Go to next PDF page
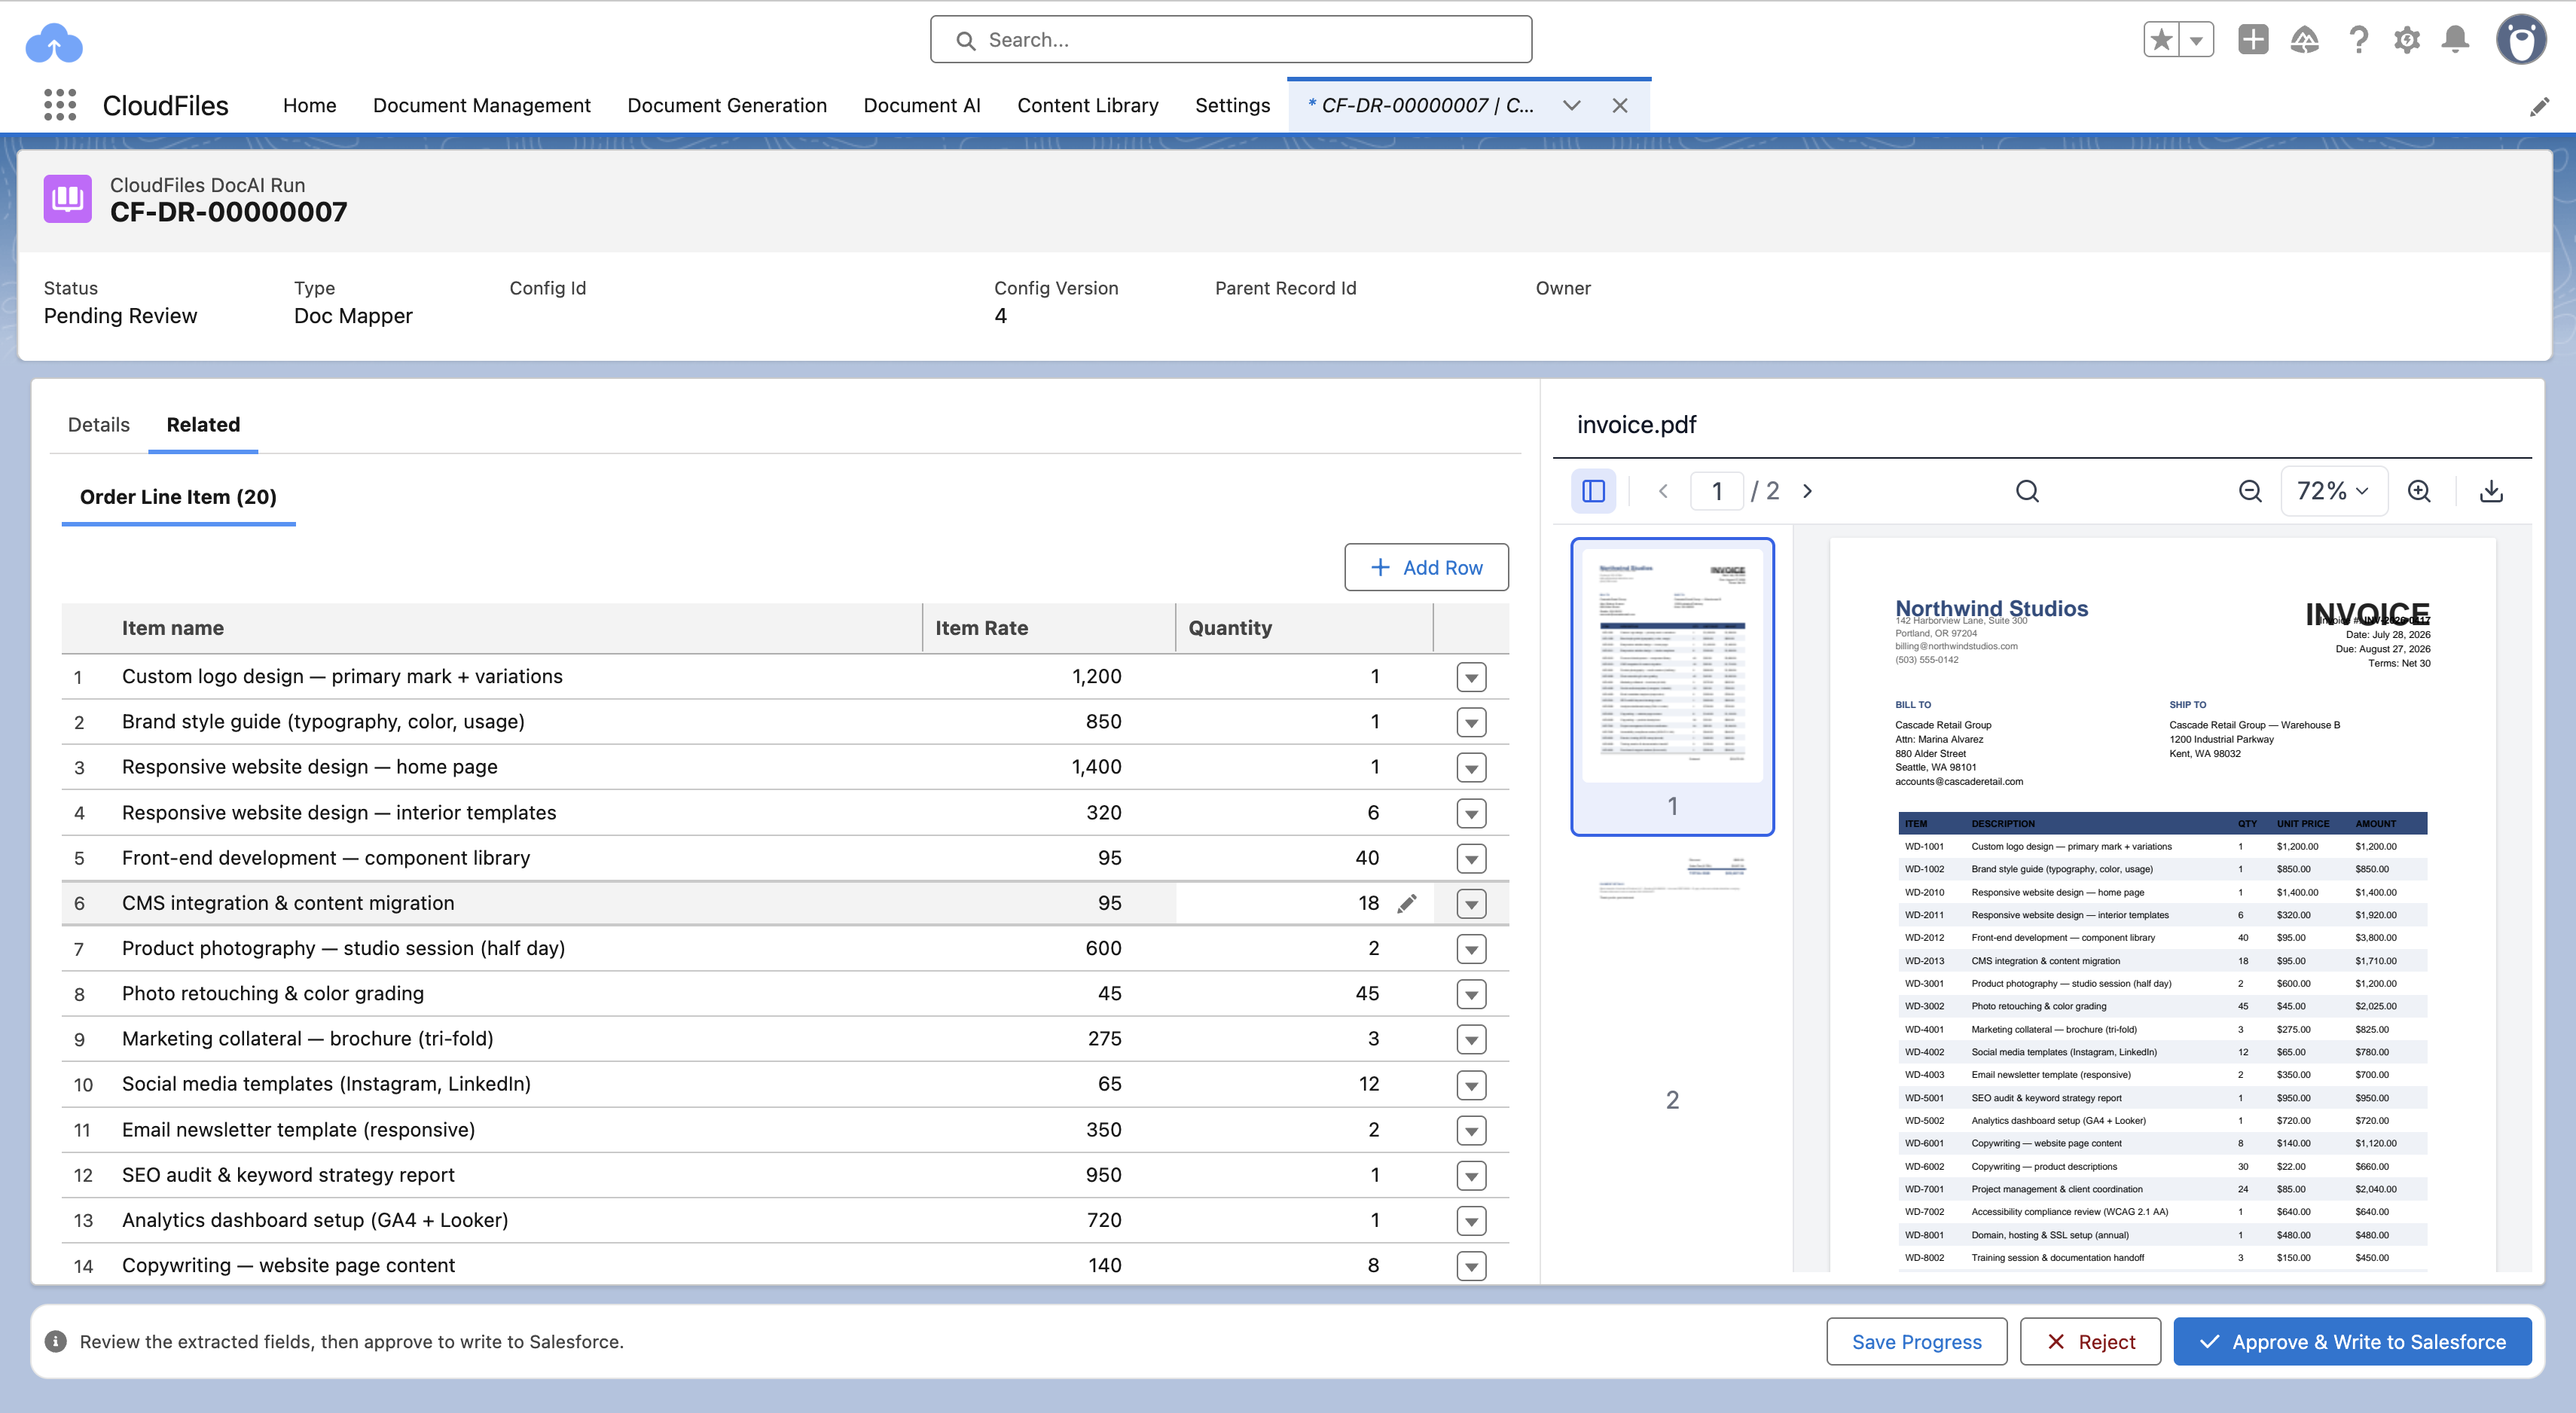Image resolution: width=2576 pixels, height=1413 pixels. point(1807,491)
